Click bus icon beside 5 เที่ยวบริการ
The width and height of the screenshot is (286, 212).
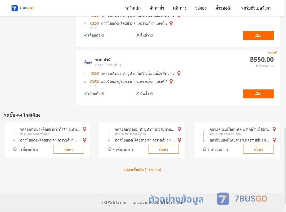click(205, 149)
